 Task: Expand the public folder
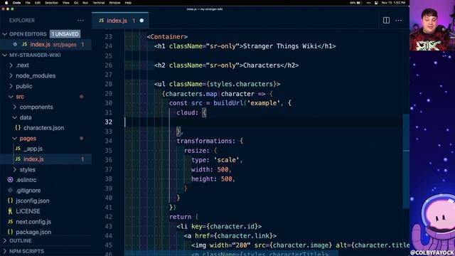11,86
